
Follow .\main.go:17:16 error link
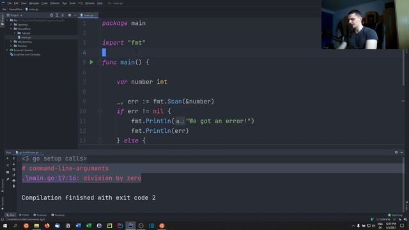pos(50,178)
